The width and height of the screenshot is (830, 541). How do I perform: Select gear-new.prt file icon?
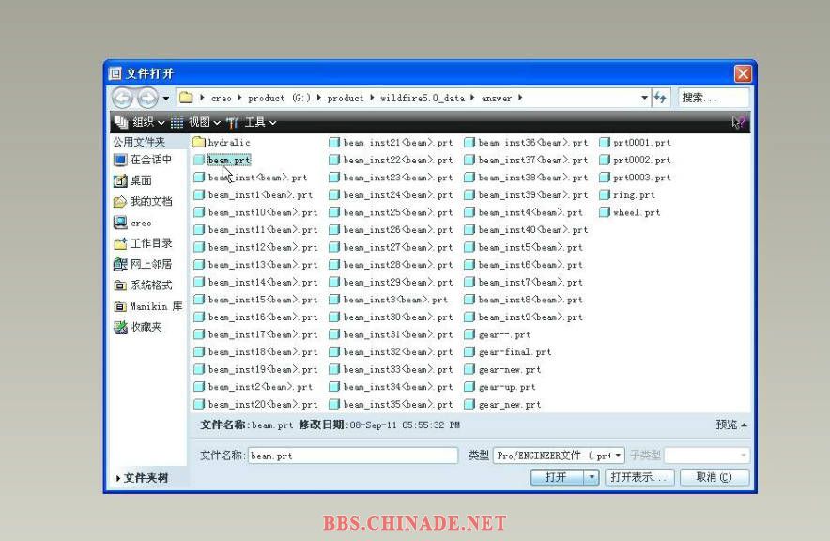click(469, 369)
